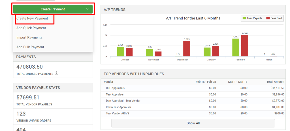
Task: Choose Add Quick Payment from menu
Action: (31, 28)
